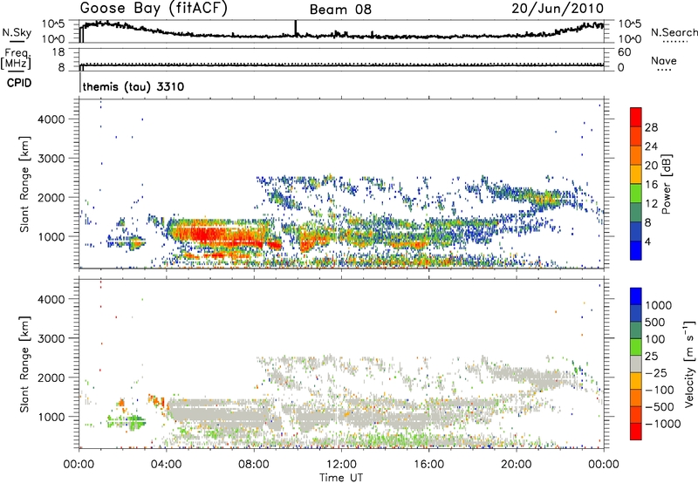Click the '04:00' time axis label
The height and width of the screenshot is (483, 698).
coord(167,465)
